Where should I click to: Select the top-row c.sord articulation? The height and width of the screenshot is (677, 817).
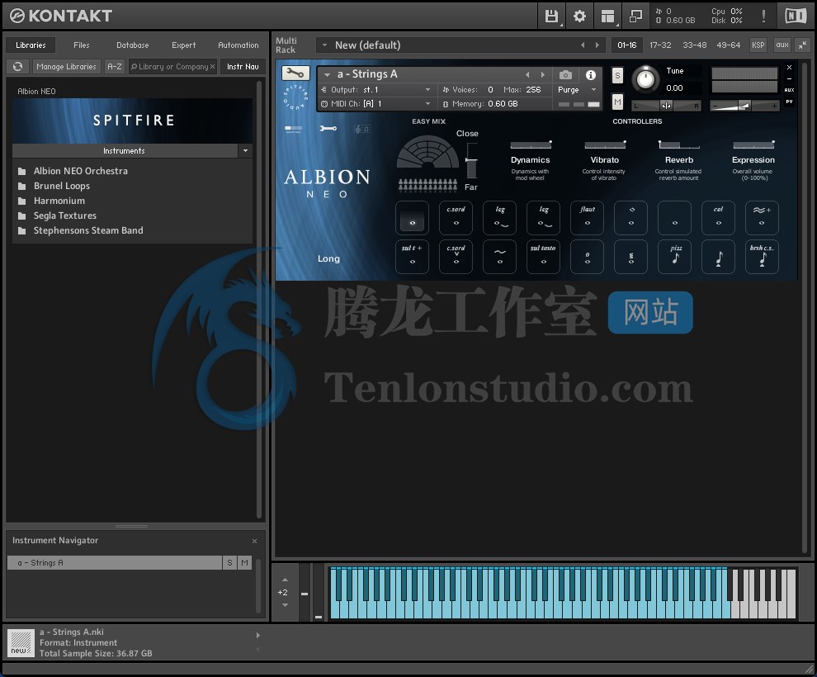pyautogui.click(x=456, y=217)
